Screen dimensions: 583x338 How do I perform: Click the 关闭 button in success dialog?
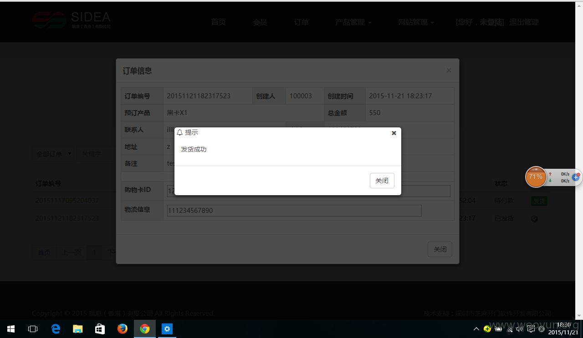382,181
